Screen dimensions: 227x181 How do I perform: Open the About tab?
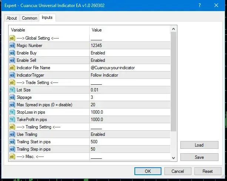point(12,18)
